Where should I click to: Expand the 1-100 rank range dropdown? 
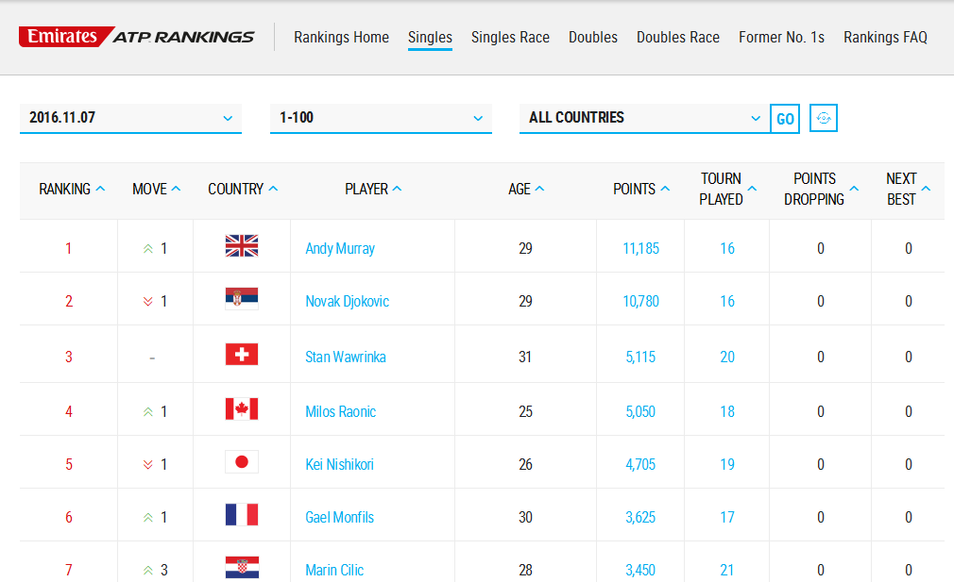pos(381,118)
